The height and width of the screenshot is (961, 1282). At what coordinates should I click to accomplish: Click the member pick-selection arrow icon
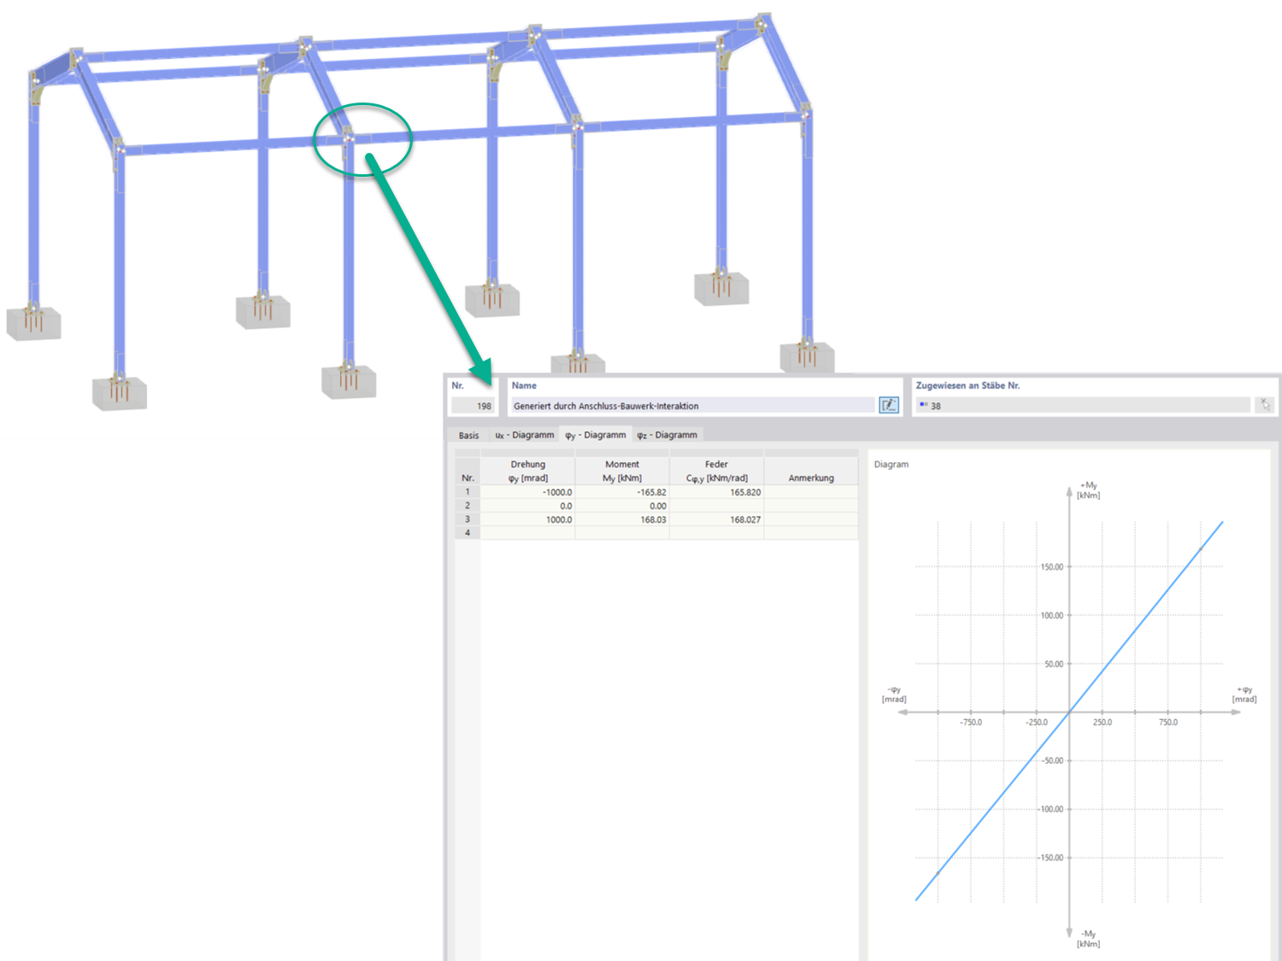[1265, 404]
